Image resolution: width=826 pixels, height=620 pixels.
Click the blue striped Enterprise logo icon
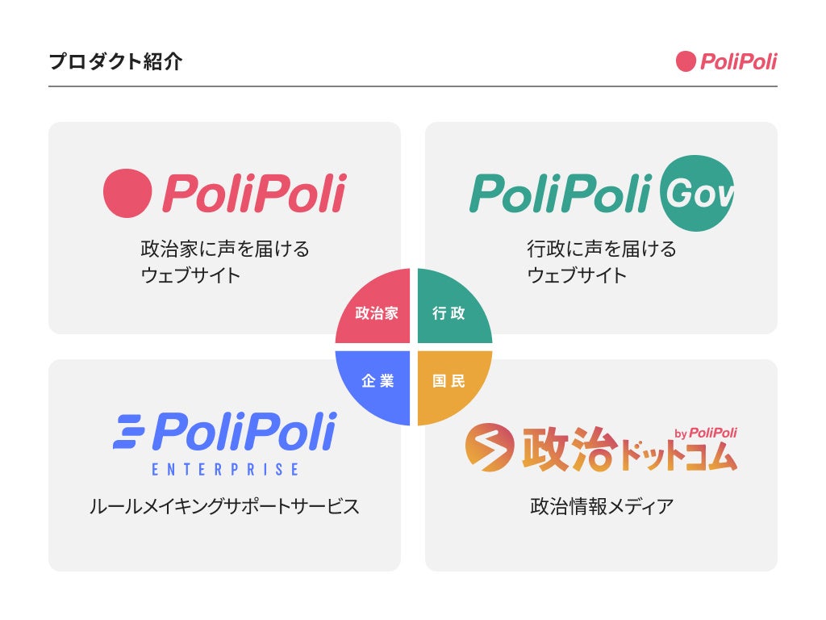point(129,432)
